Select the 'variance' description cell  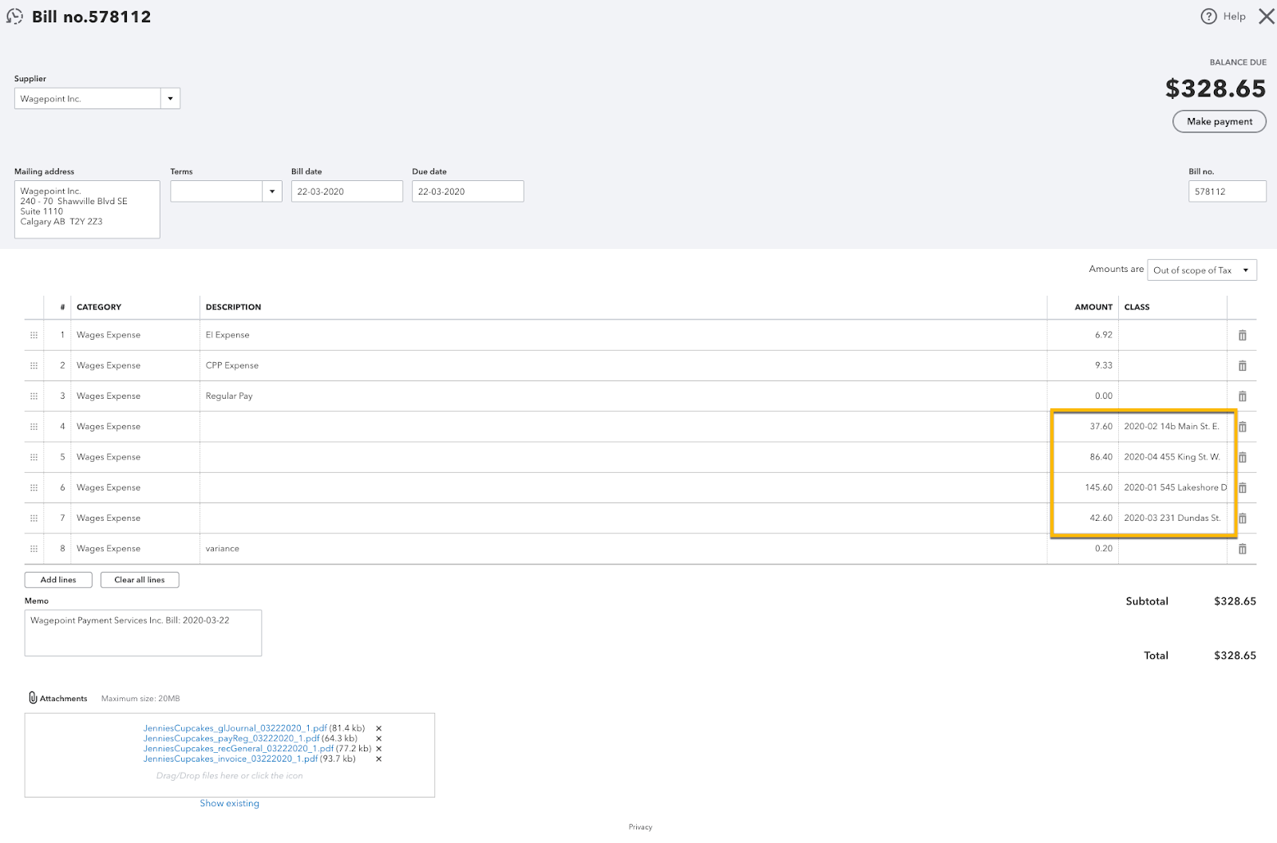pos(623,549)
